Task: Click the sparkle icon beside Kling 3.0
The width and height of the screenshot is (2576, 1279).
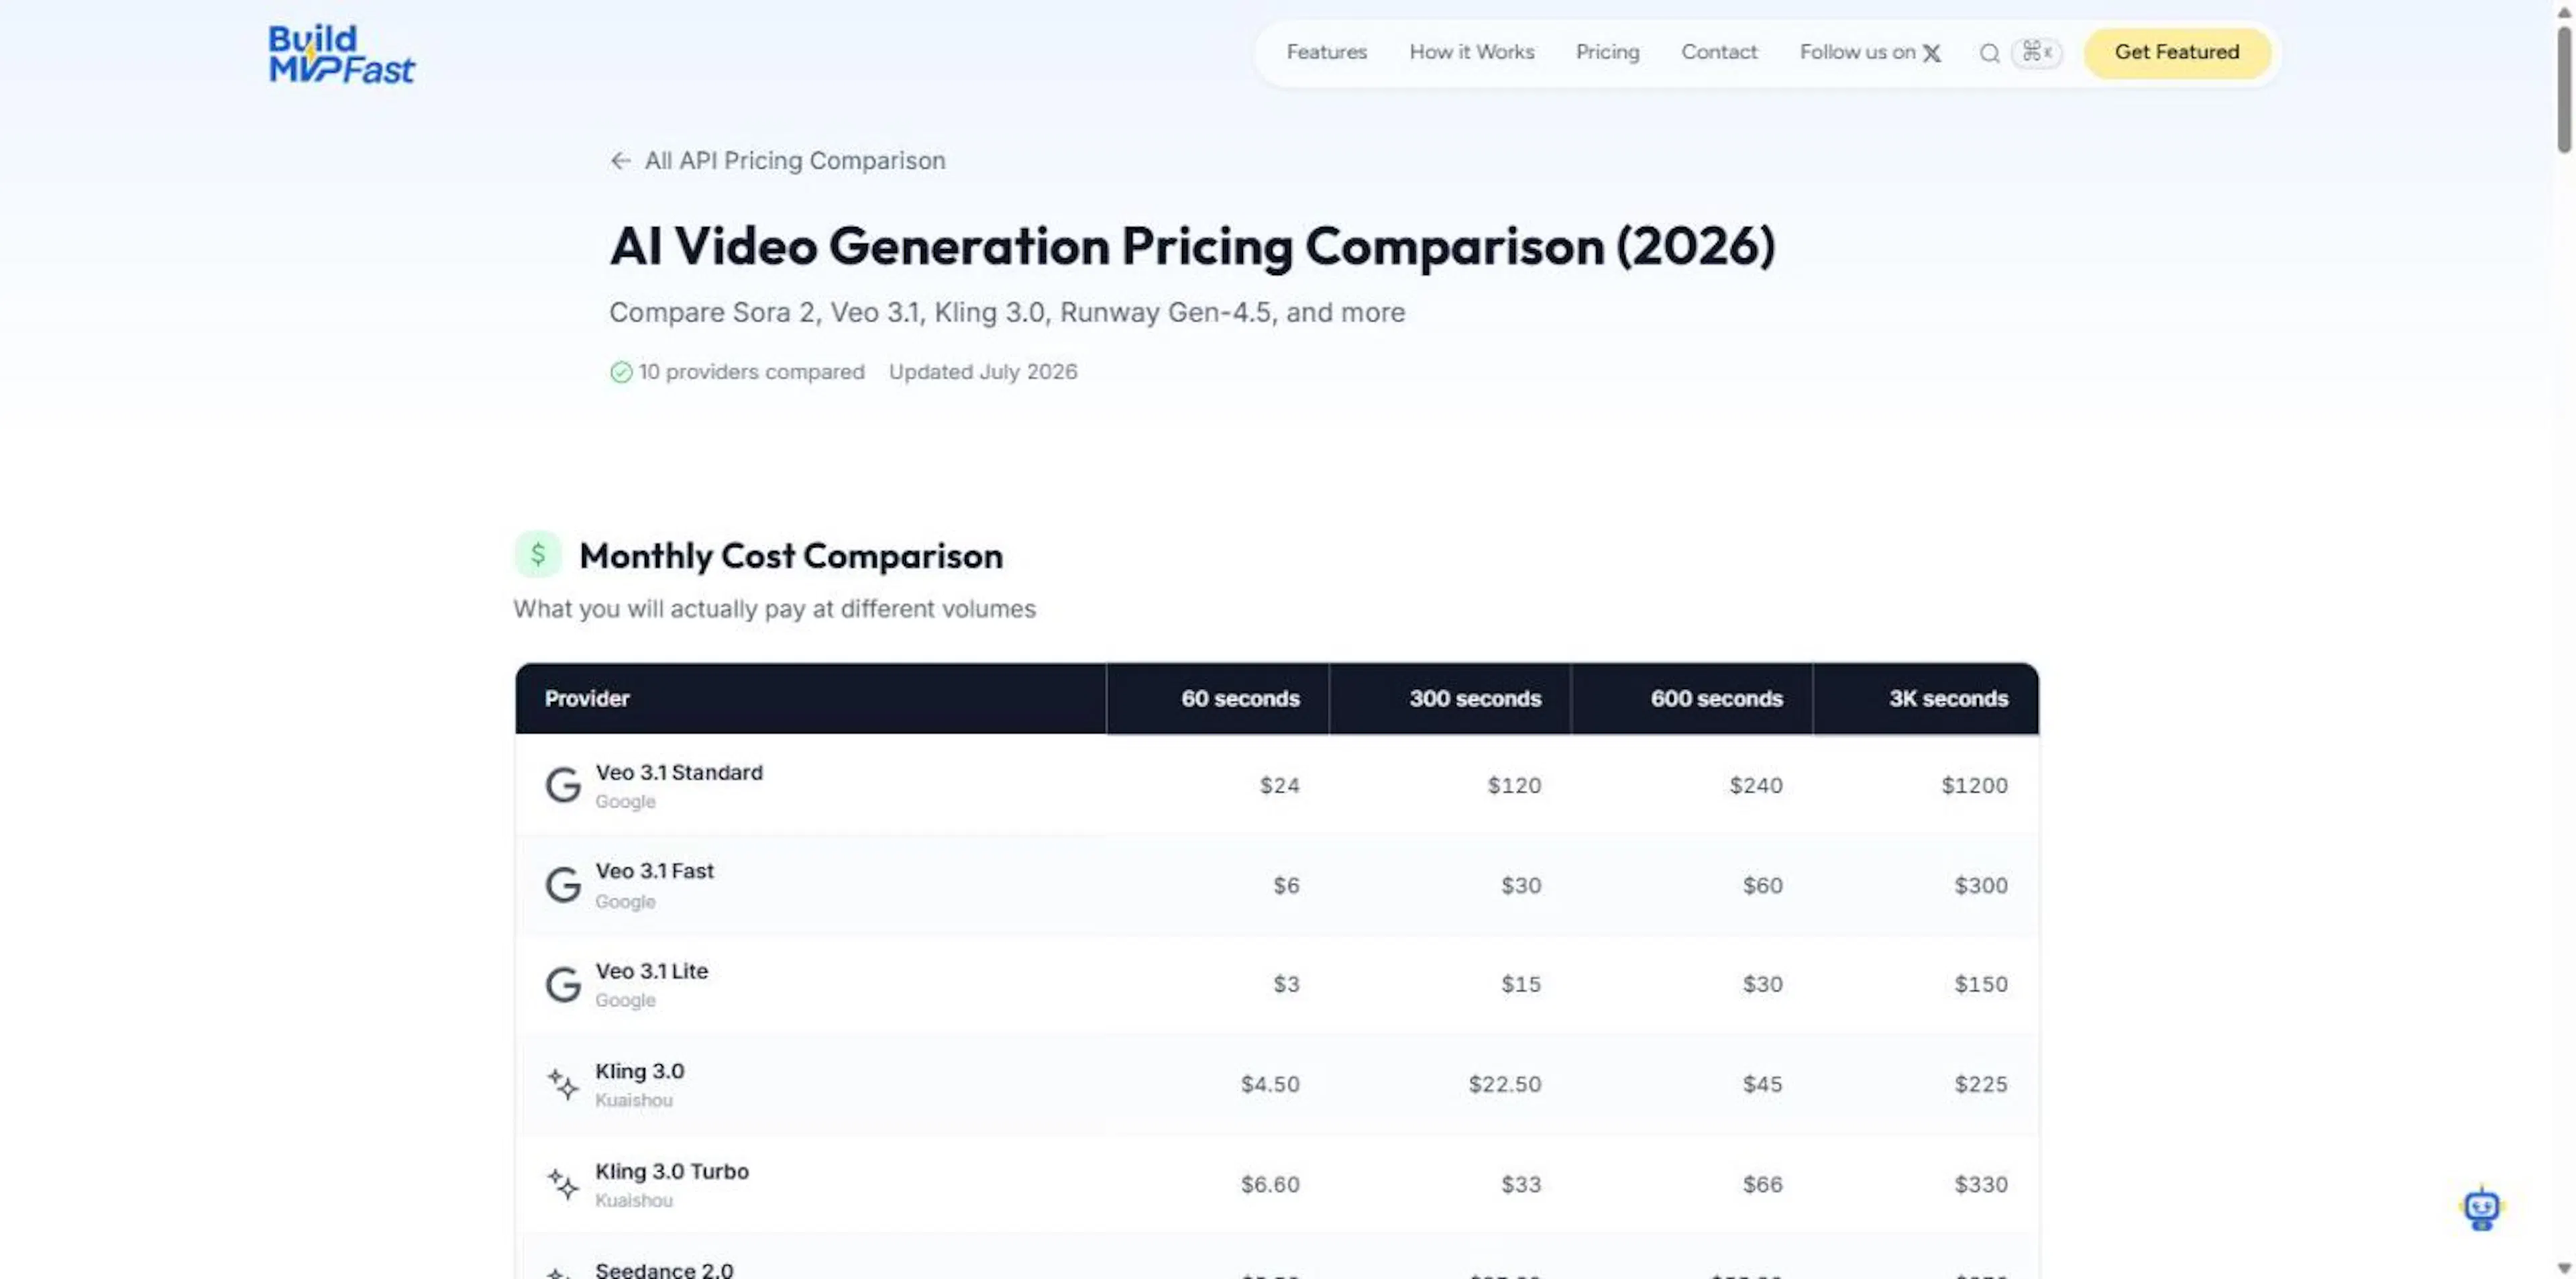Action: 563,1084
